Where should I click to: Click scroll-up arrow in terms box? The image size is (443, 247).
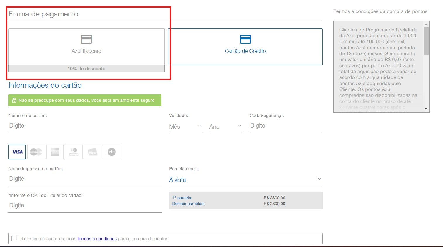[426, 24]
